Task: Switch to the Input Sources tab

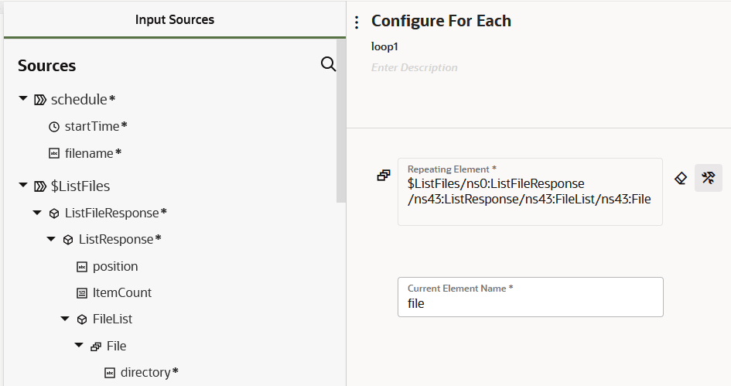Action: click(x=175, y=19)
